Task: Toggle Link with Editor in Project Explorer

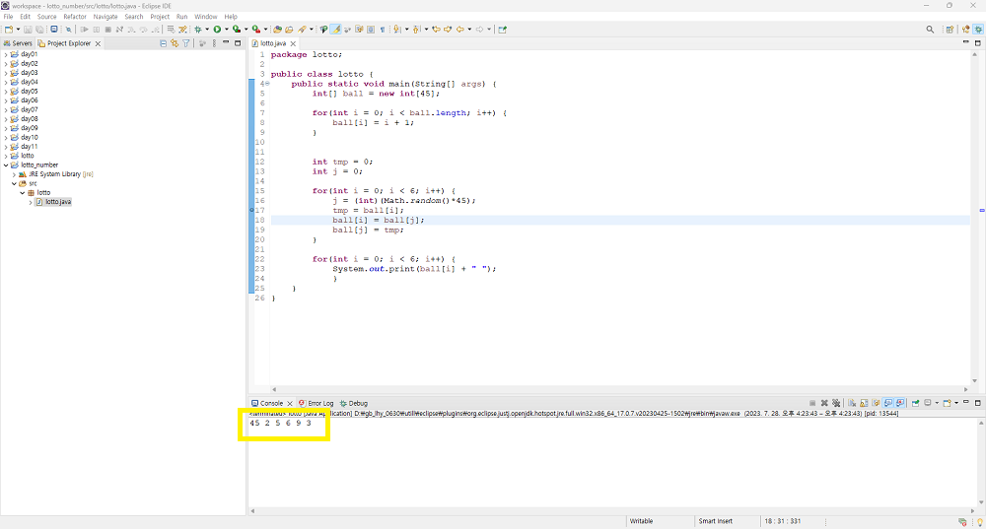Action: point(175,43)
